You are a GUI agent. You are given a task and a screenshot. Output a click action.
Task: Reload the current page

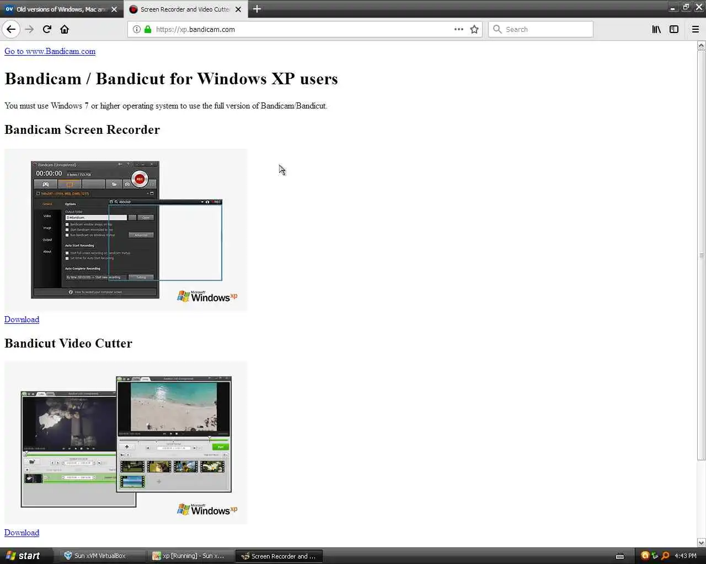coord(47,29)
